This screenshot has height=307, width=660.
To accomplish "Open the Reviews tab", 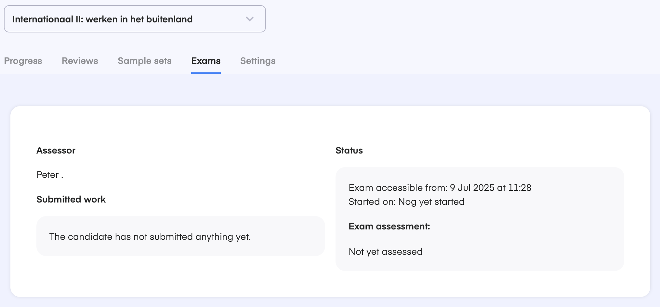I will (x=80, y=61).
